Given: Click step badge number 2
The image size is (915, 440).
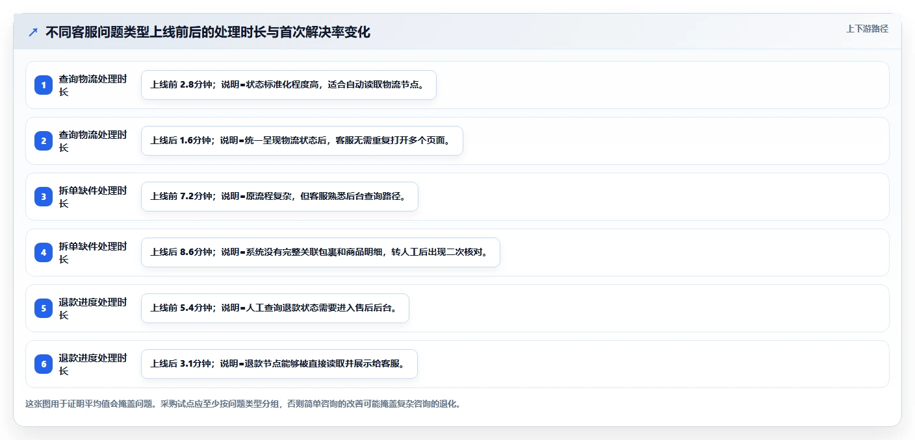Looking at the screenshot, I should tap(44, 141).
